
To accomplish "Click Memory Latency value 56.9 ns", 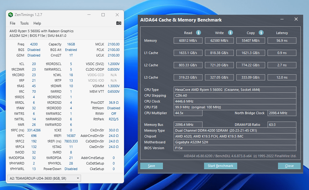I will (x=282, y=41).
